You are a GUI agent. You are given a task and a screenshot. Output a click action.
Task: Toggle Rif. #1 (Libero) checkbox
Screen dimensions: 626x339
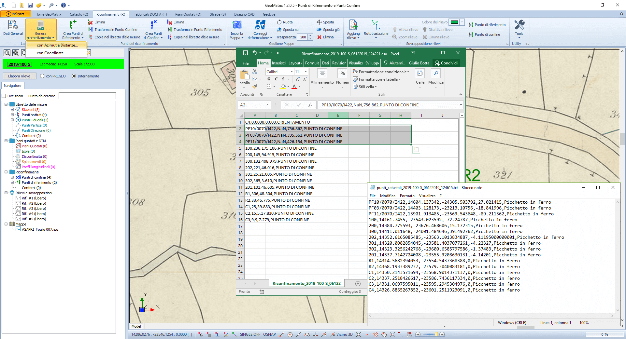pyautogui.click(x=18, y=198)
